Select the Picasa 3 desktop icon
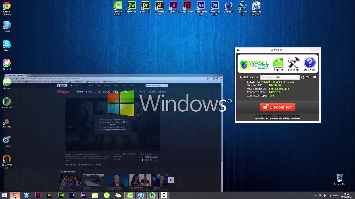The image size is (355, 199). 7,65
